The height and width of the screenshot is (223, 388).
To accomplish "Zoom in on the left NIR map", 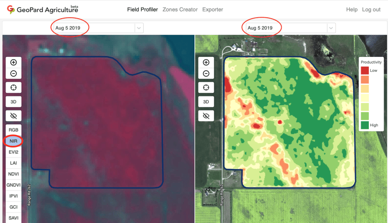I will [x=13, y=62].
